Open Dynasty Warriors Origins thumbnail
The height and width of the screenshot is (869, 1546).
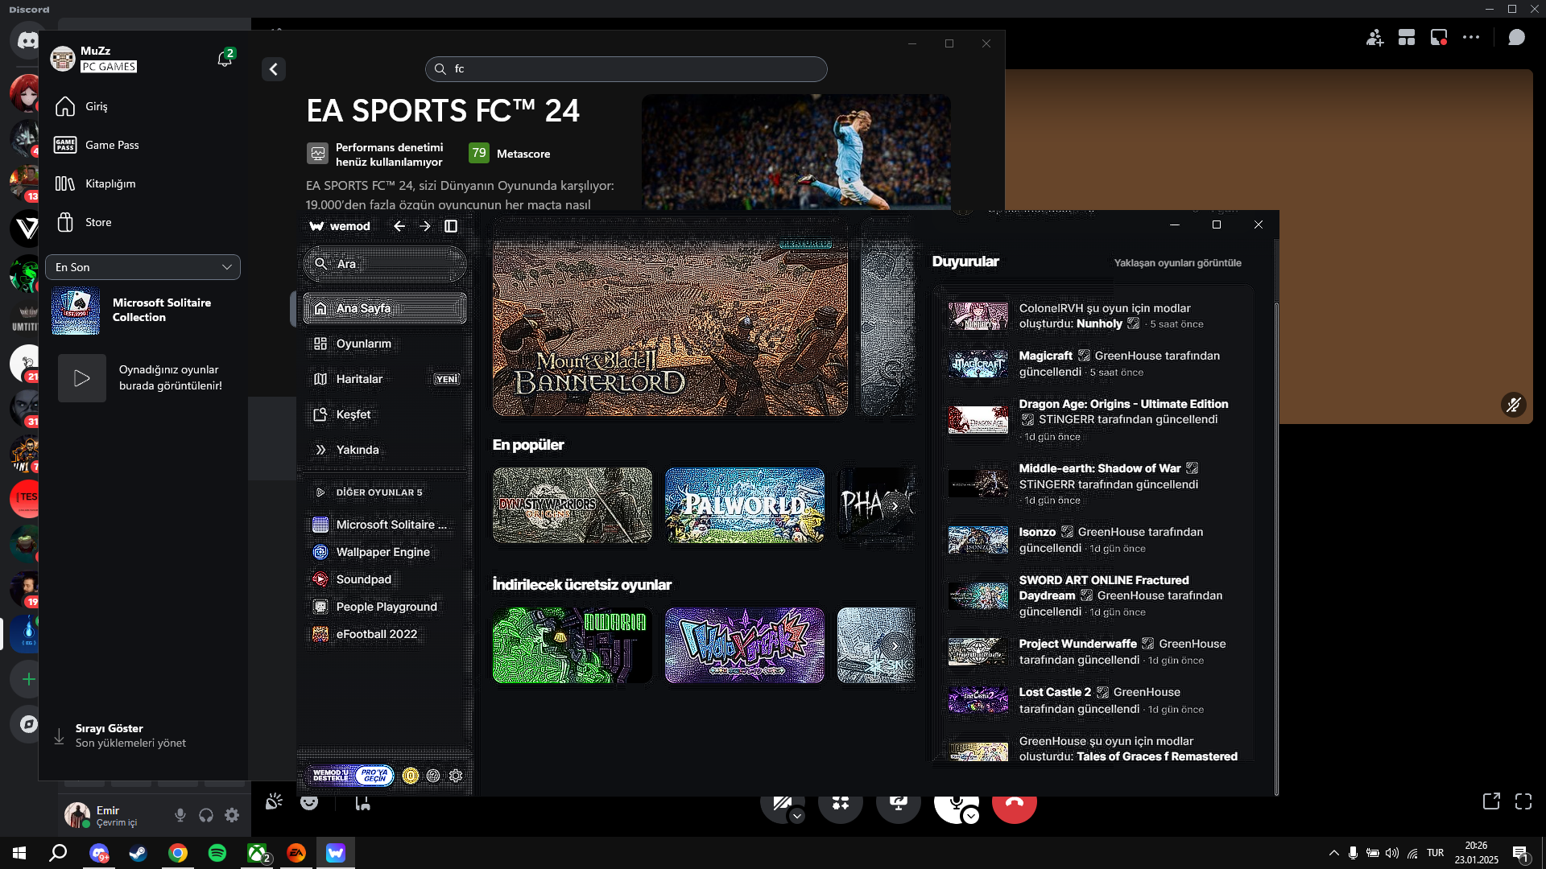tap(573, 505)
